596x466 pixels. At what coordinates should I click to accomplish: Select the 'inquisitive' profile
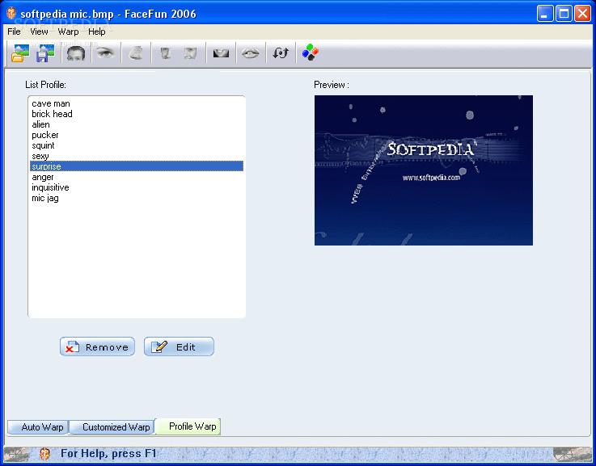pos(137,187)
